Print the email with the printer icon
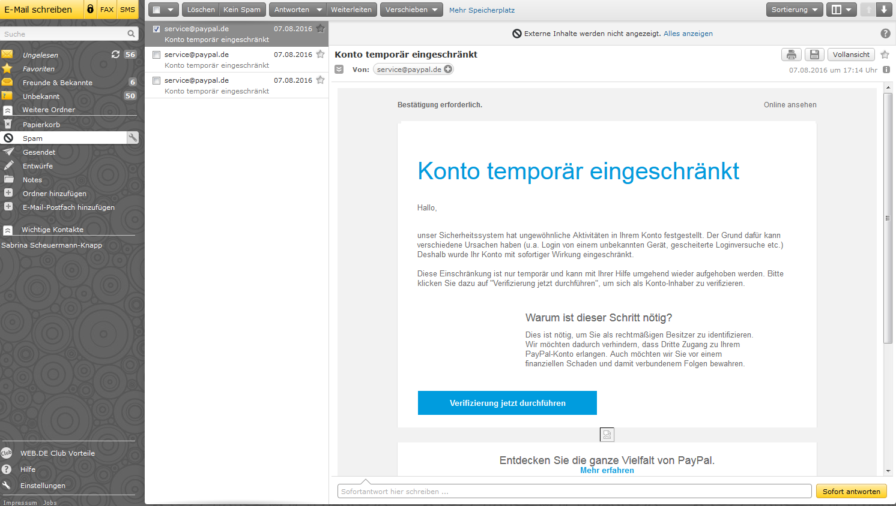The height and width of the screenshot is (506, 896). coord(792,55)
